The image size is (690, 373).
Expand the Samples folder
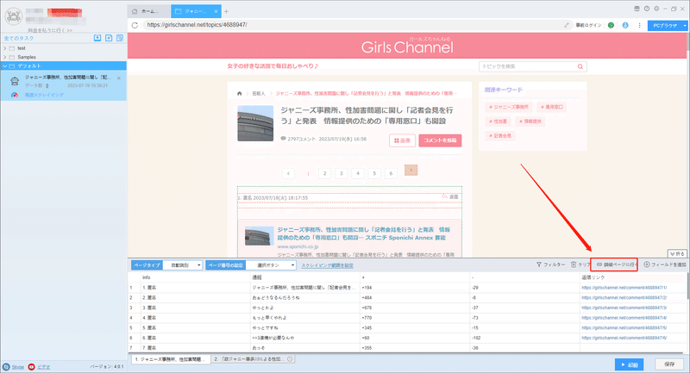point(5,57)
